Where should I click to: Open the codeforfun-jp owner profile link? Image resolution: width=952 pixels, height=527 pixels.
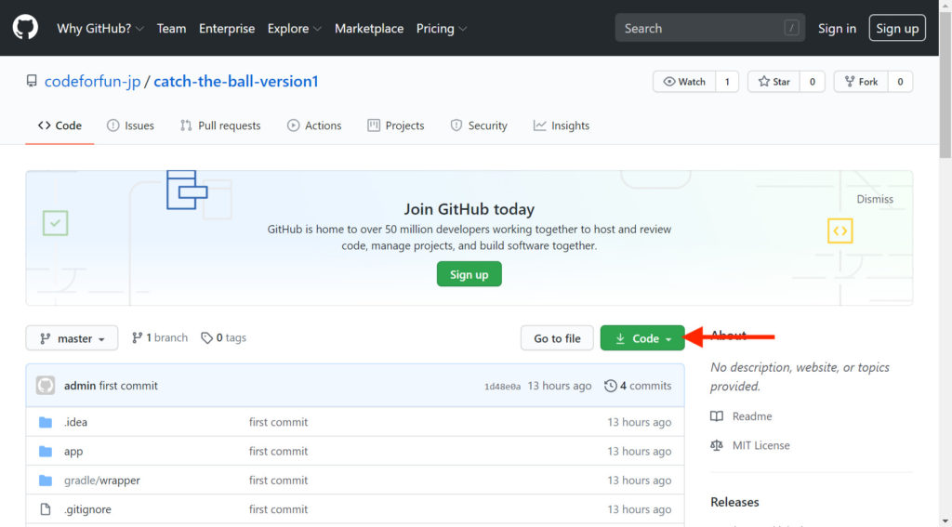pos(92,82)
